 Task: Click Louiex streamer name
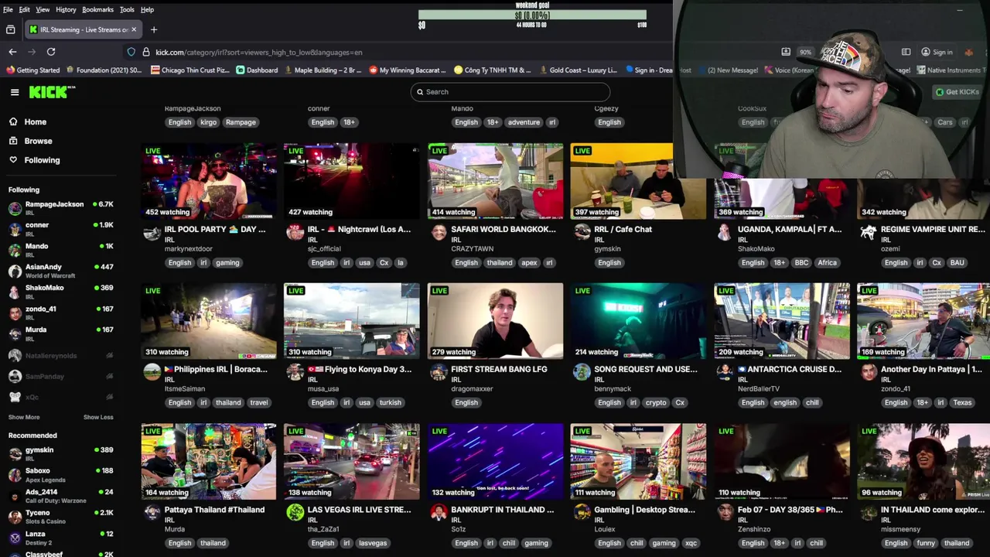point(605,529)
